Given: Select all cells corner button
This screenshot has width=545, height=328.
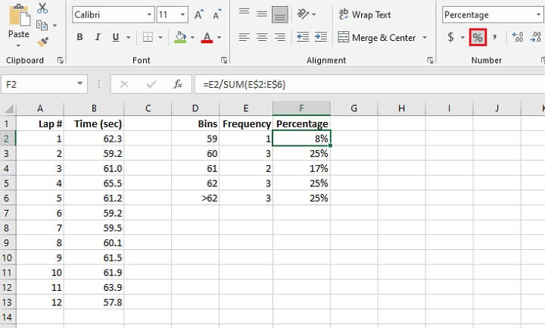Looking at the screenshot, I should [x=8, y=108].
